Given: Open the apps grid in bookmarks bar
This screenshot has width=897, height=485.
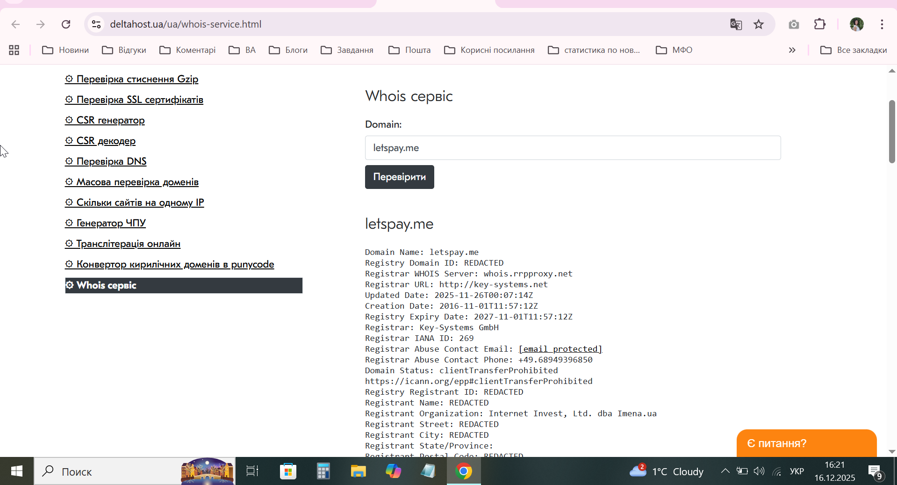Looking at the screenshot, I should click(x=14, y=50).
